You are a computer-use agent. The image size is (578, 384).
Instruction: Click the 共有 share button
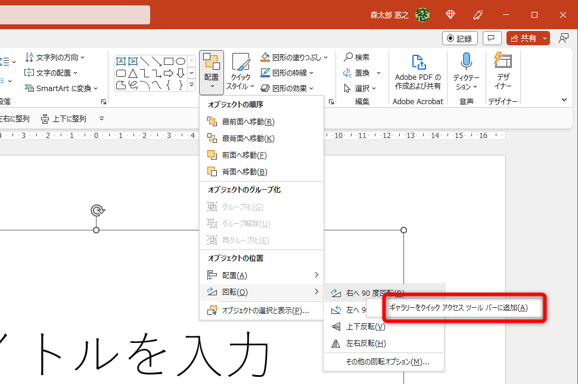pyautogui.click(x=523, y=38)
